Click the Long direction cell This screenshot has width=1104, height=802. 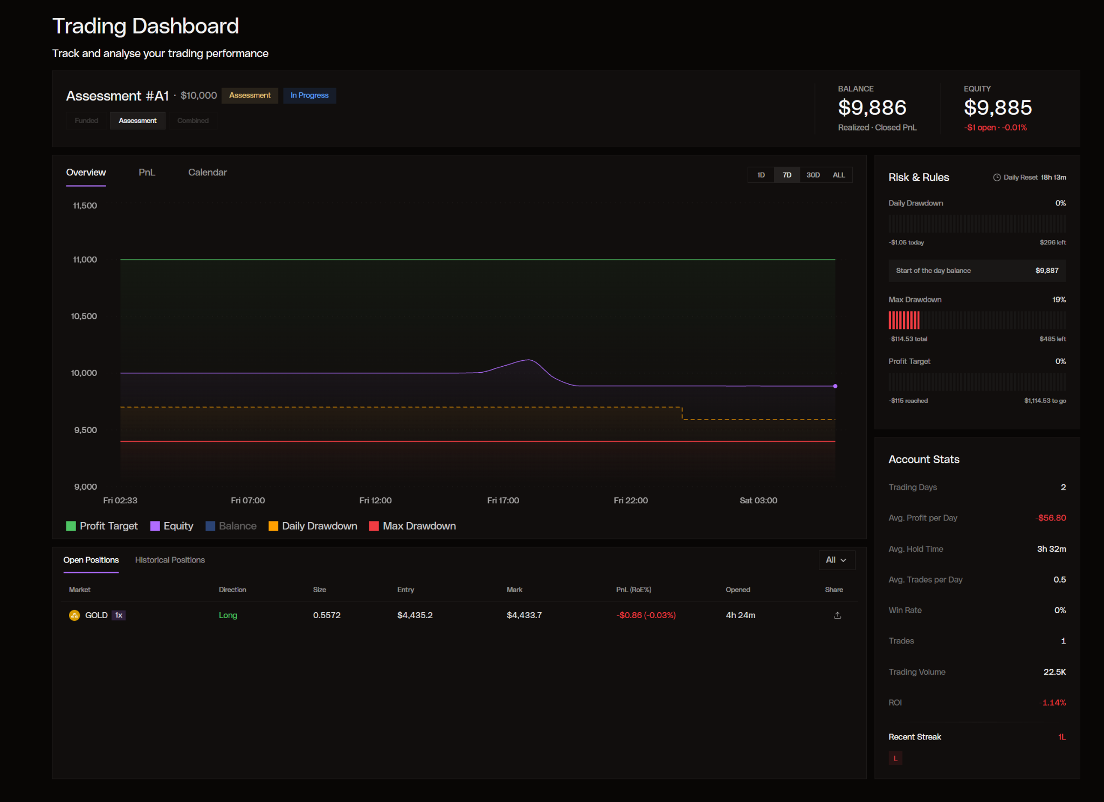click(228, 615)
